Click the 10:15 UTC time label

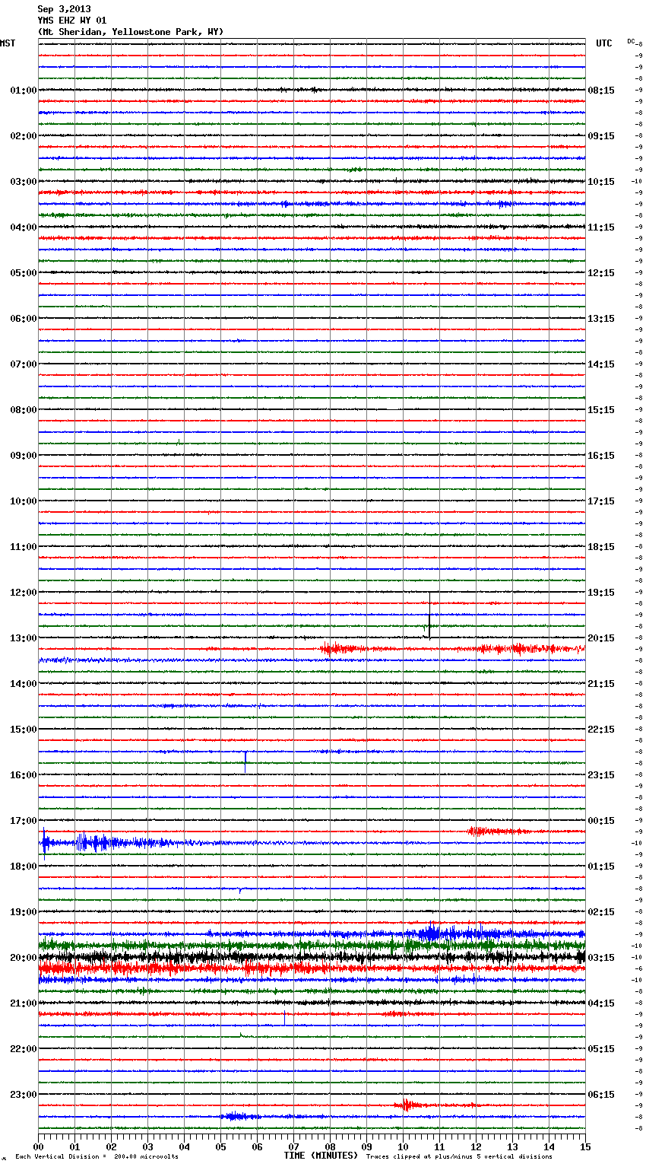coord(601,182)
